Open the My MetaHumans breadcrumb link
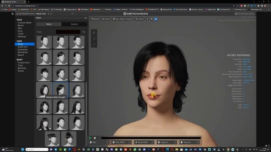The width and height of the screenshot is (271, 152). (26, 14)
